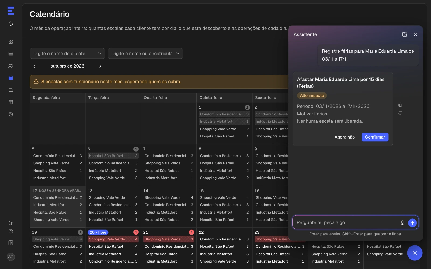The width and height of the screenshot is (431, 269).
Task: Dismiss proposal with Agora não
Action: pyautogui.click(x=345, y=137)
